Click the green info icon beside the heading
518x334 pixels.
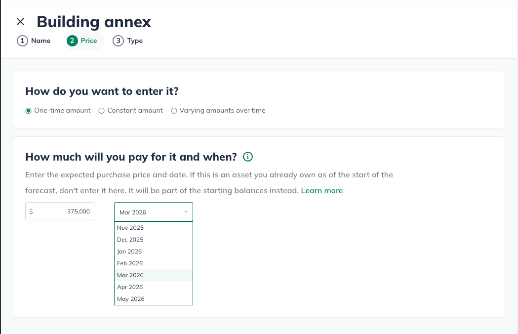point(248,157)
